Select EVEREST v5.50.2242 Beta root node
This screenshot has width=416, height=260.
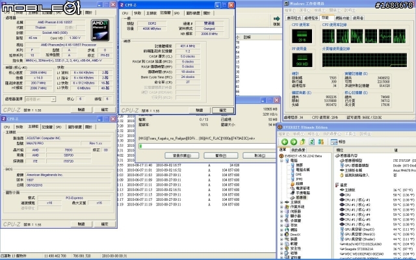click(300, 156)
